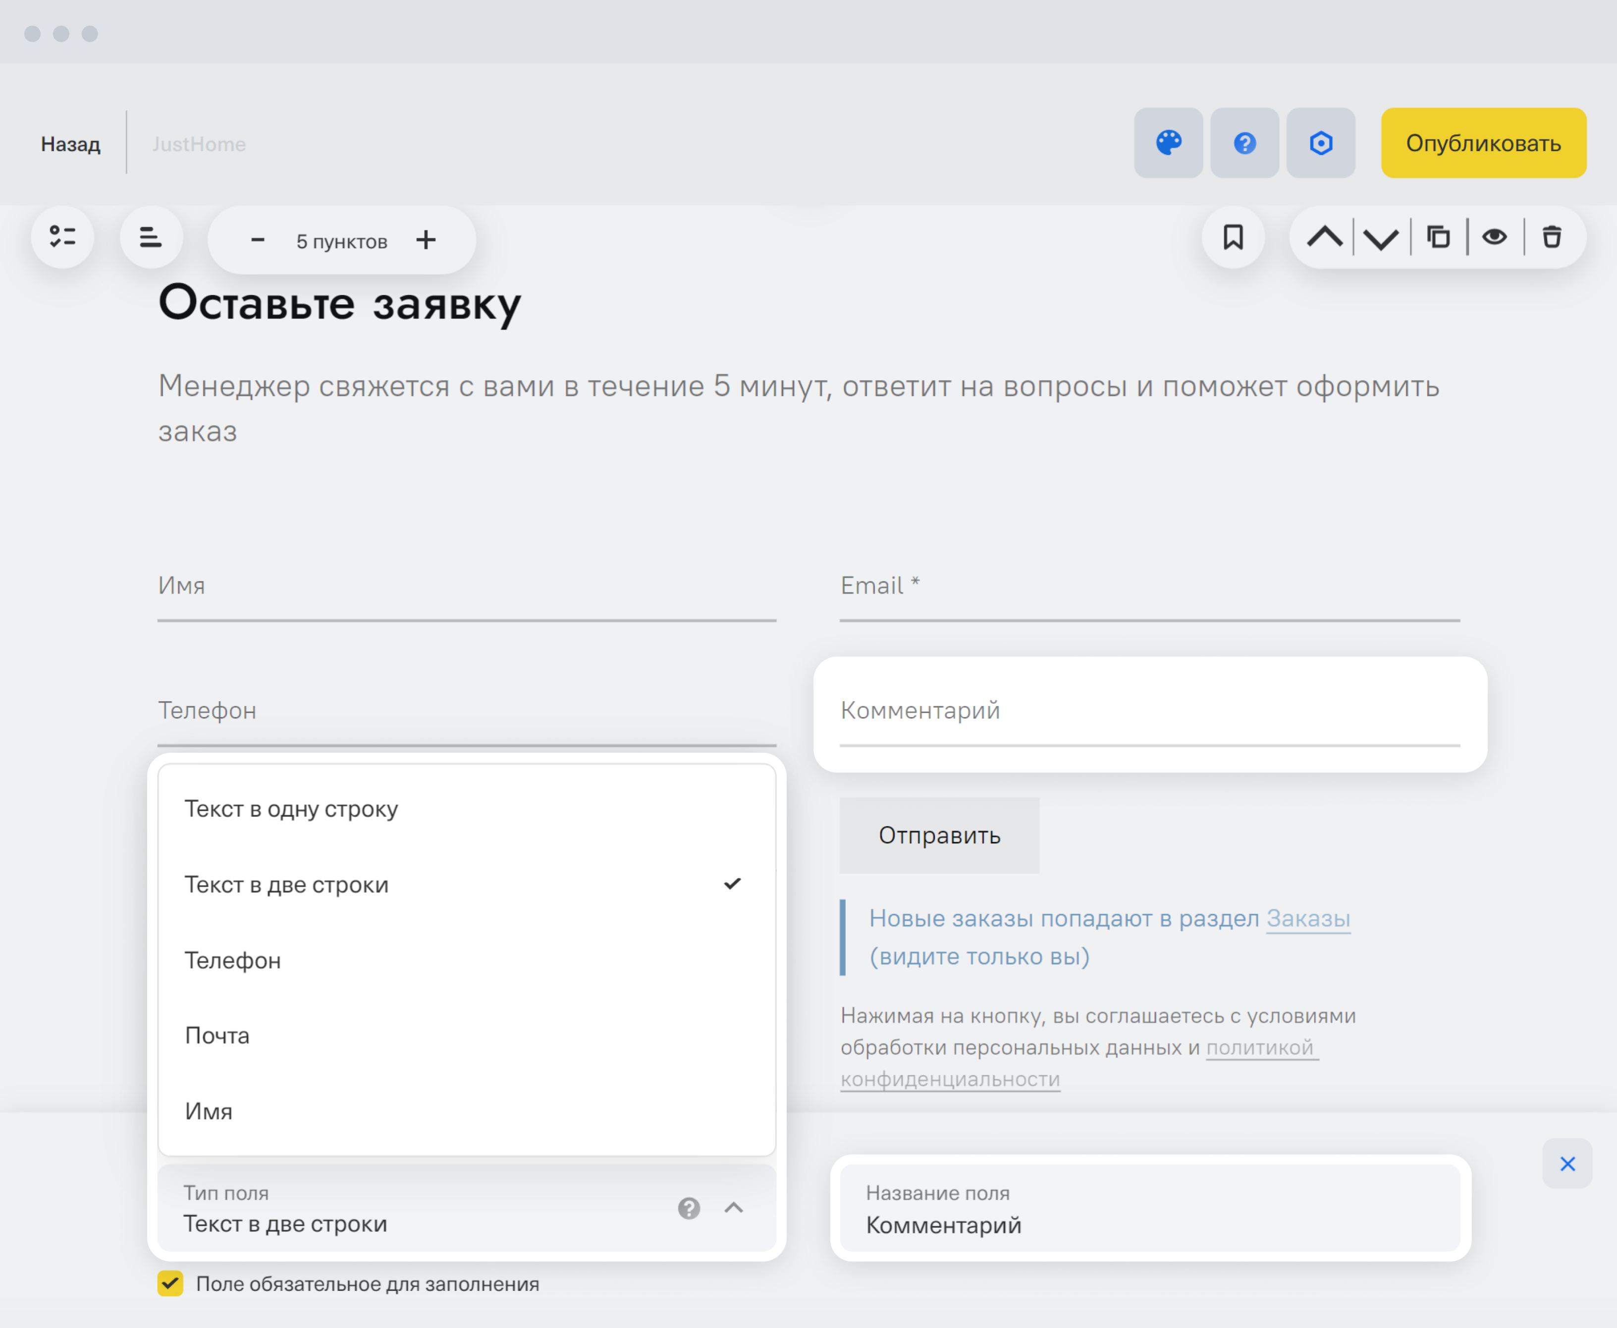Toggle 'Поле обязательное для заполнения' checkbox

click(x=170, y=1283)
